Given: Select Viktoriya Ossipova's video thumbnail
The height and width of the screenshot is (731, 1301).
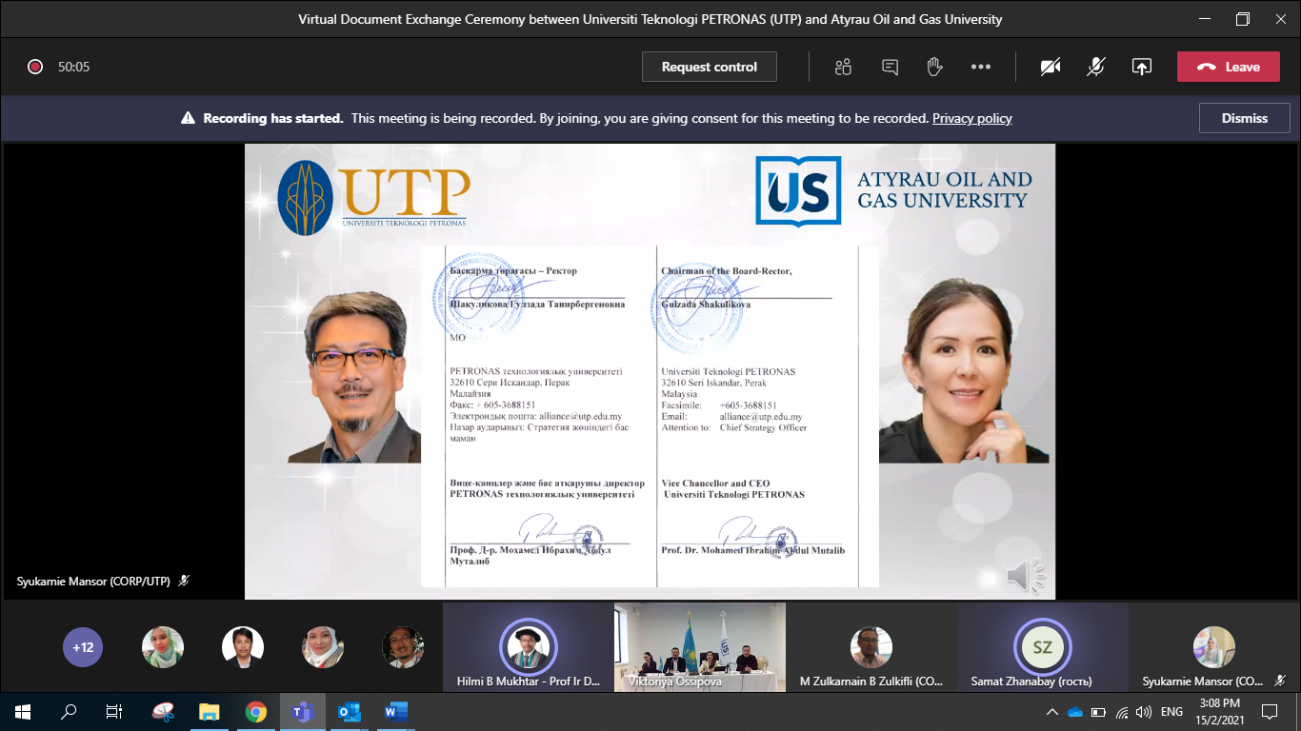Looking at the screenshot, I should click(700, 647).
